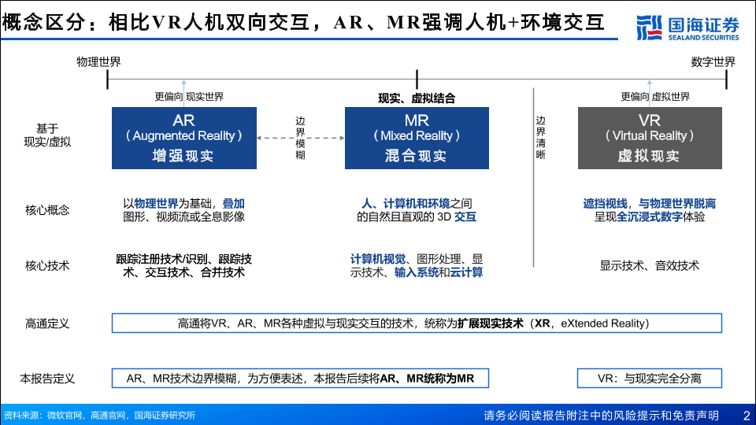Click the 高通定义 XR definition box
This screenshot has width=756, height=425.
pyautogui.click(x=417, y=323)
